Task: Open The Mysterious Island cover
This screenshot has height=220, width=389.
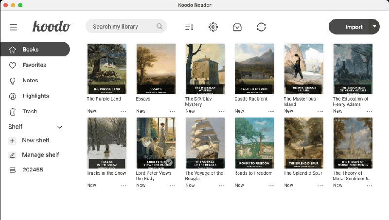Action: (x=303, y=69)
